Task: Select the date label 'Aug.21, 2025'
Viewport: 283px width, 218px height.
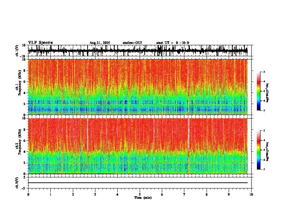Action: 100,43
